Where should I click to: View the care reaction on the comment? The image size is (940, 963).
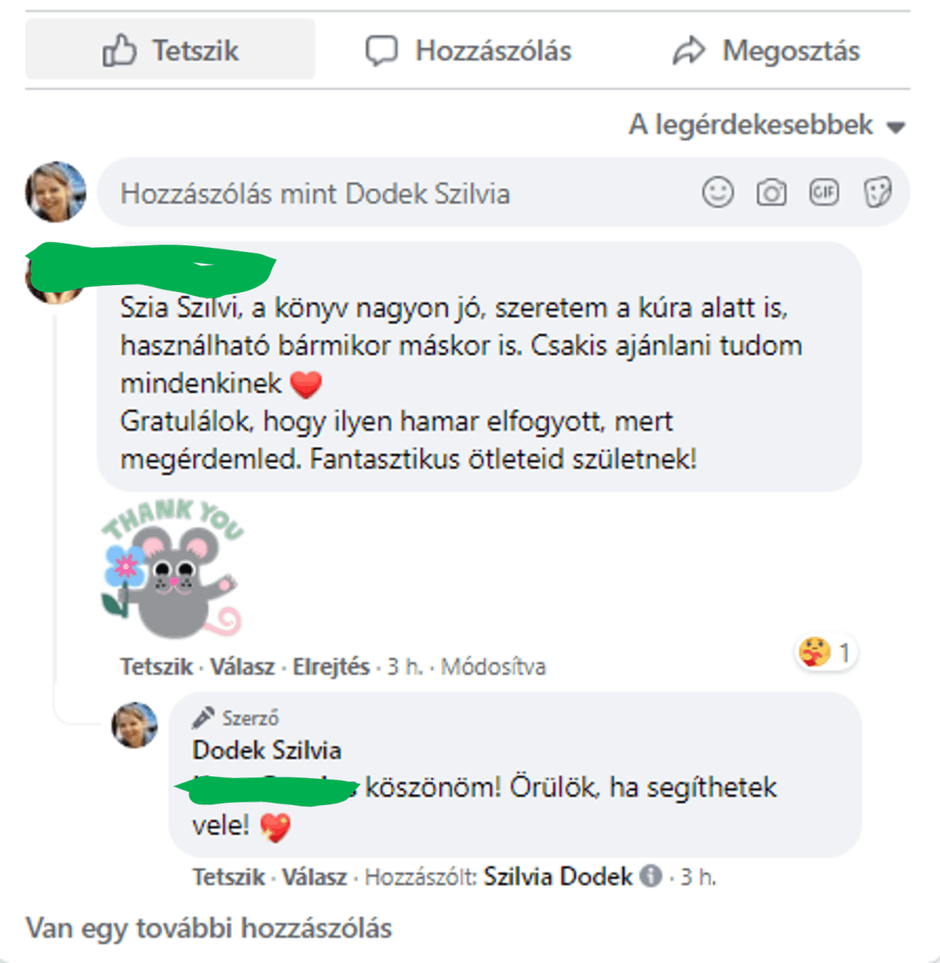tap(825, 652)
